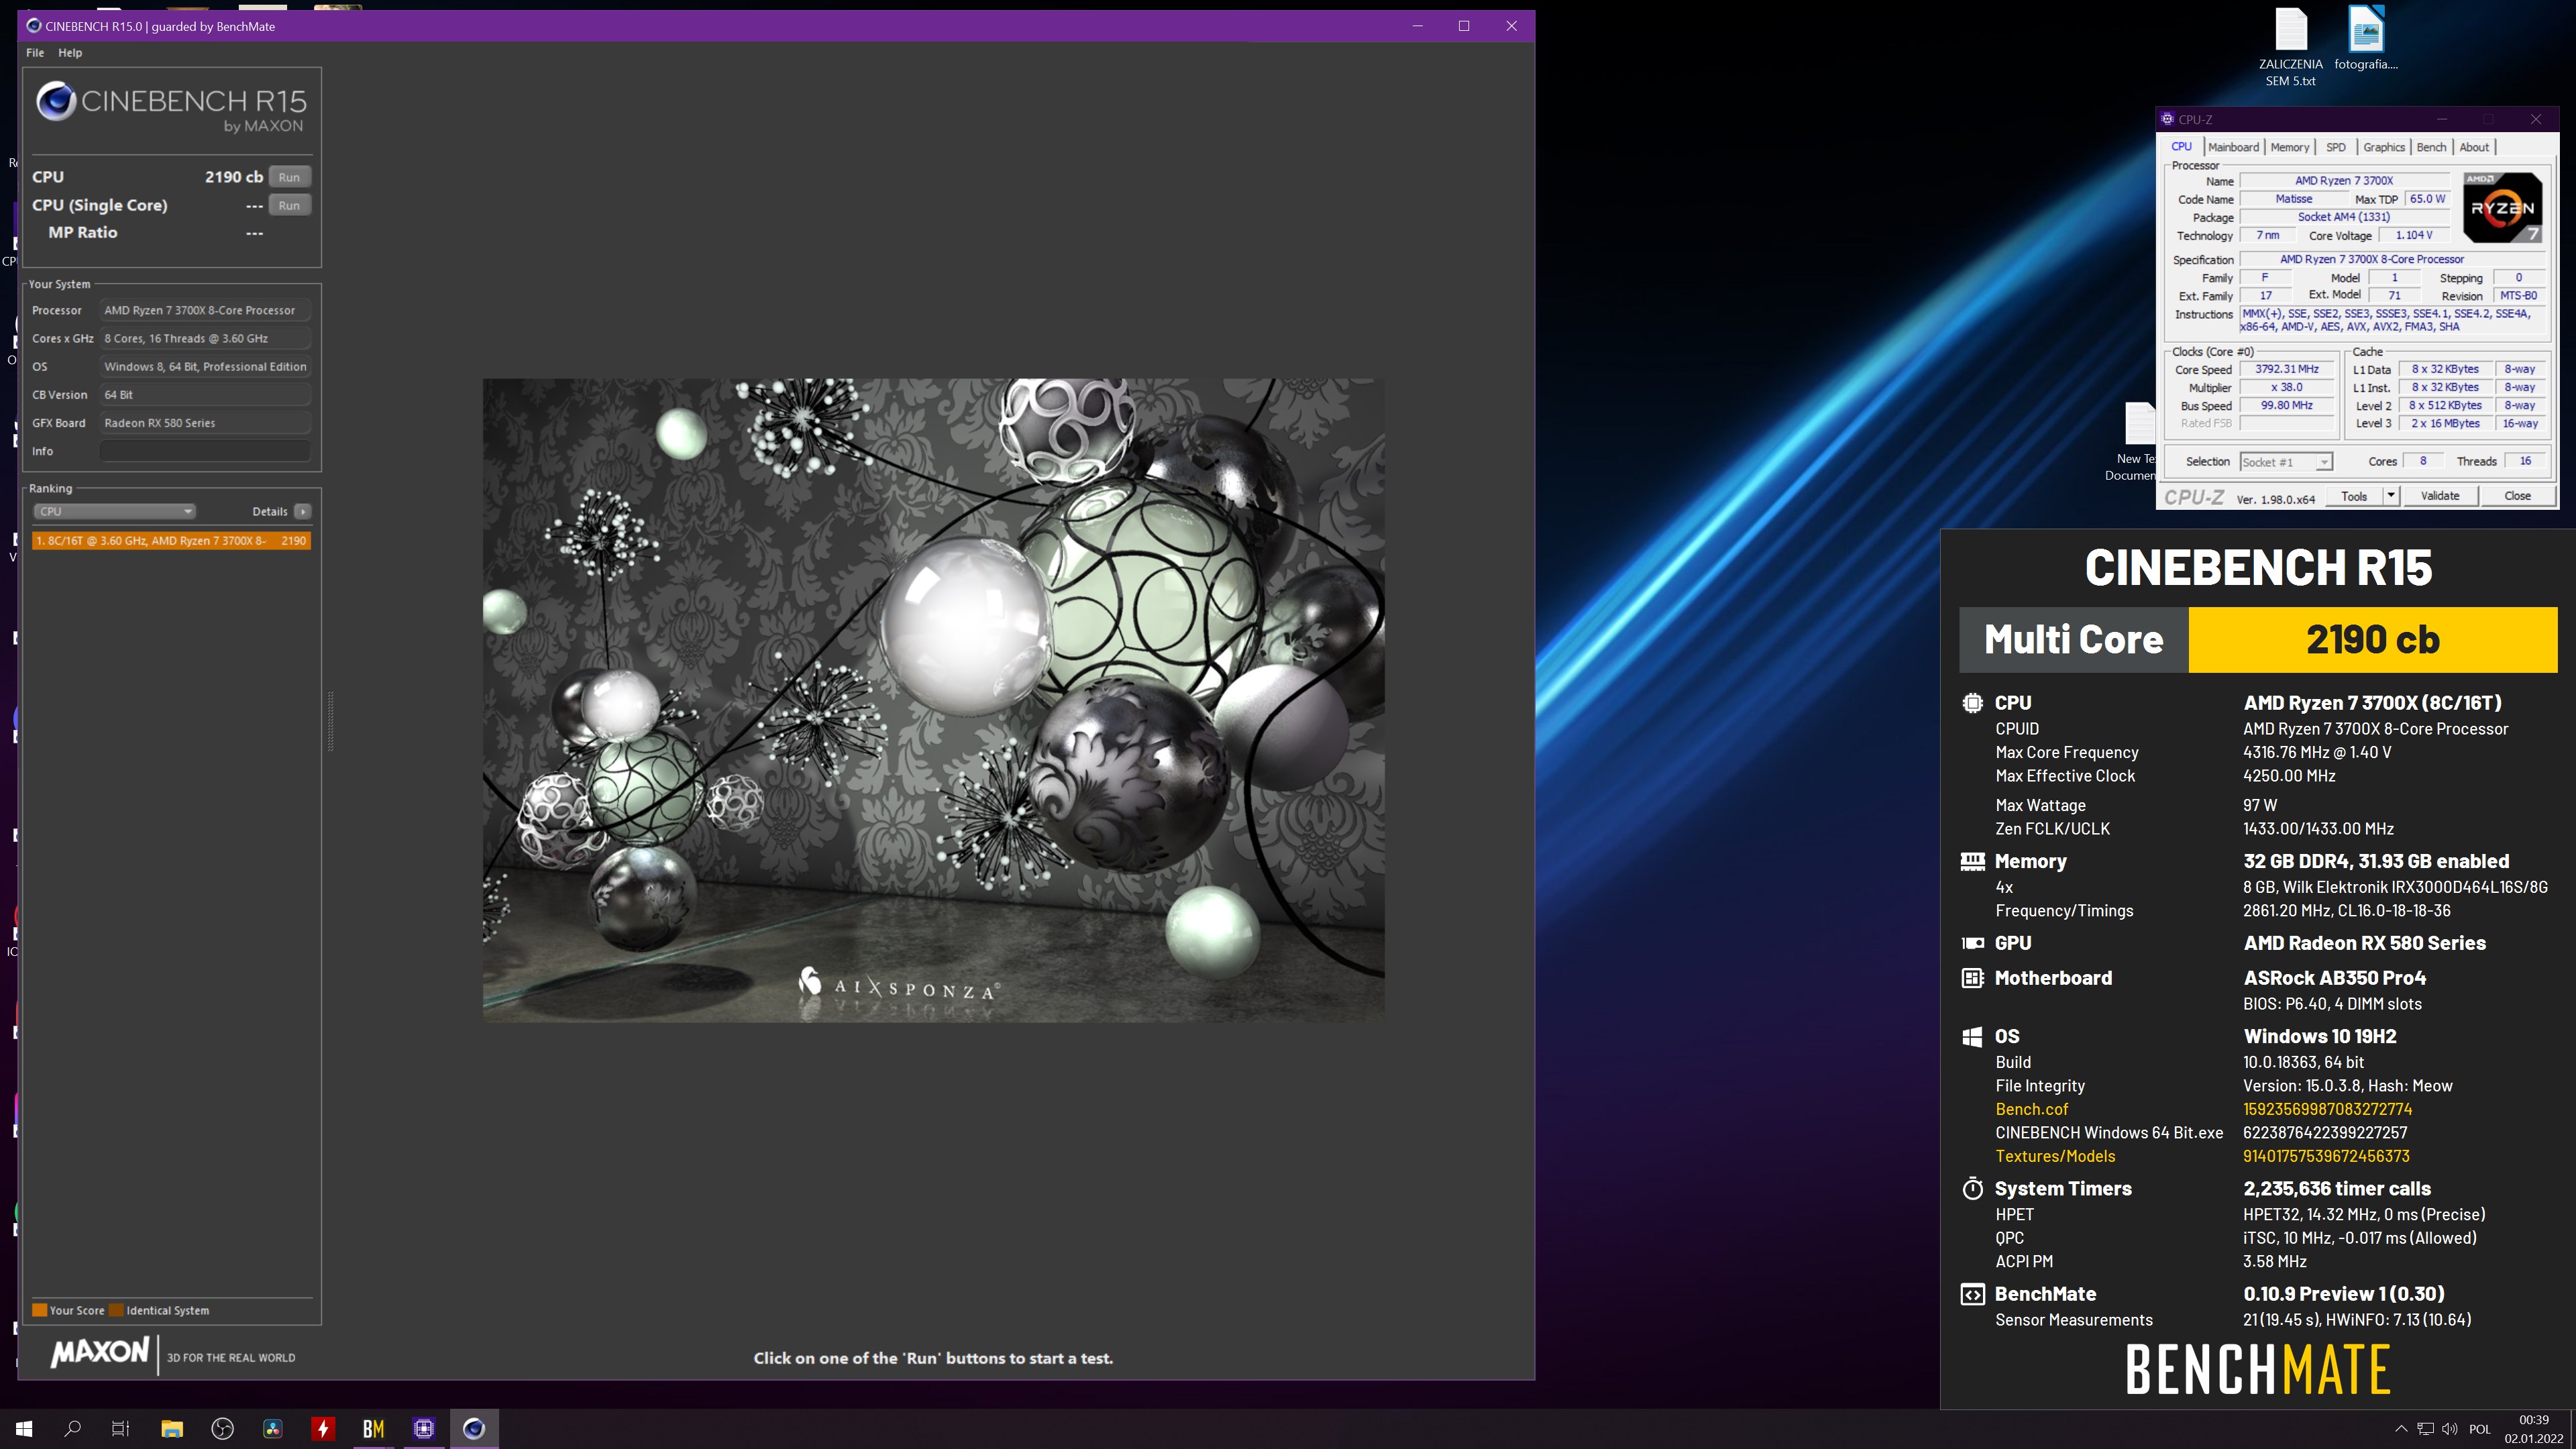Open the File menu in Cinebench
This screenshot has height=1449, width=2576.
[35, 53]
